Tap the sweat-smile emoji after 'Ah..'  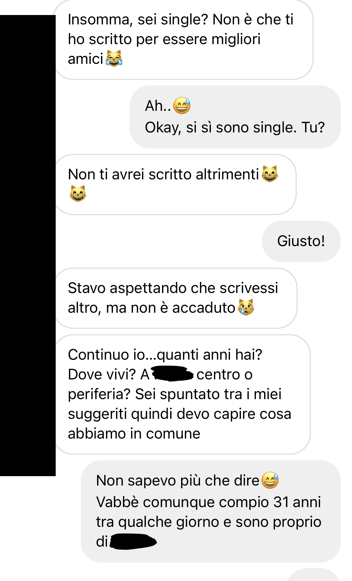click(182, 105)
